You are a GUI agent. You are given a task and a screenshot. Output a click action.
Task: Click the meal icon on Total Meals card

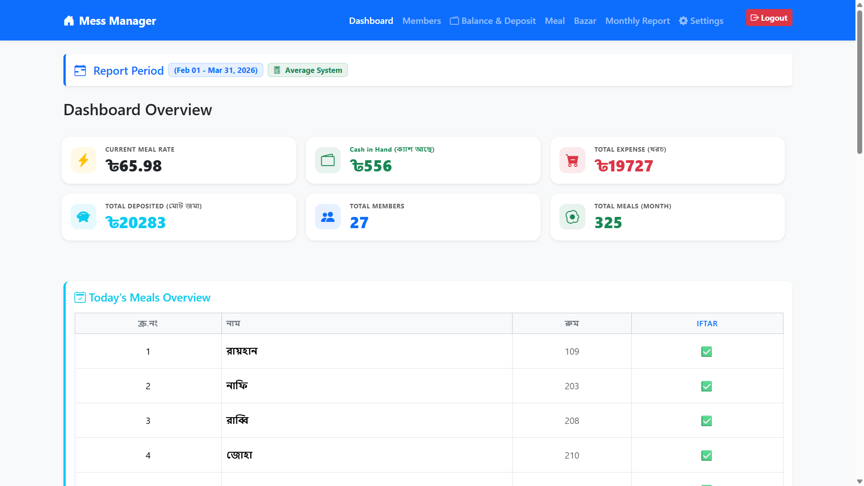pyautogui.click(x=571, y=217)
